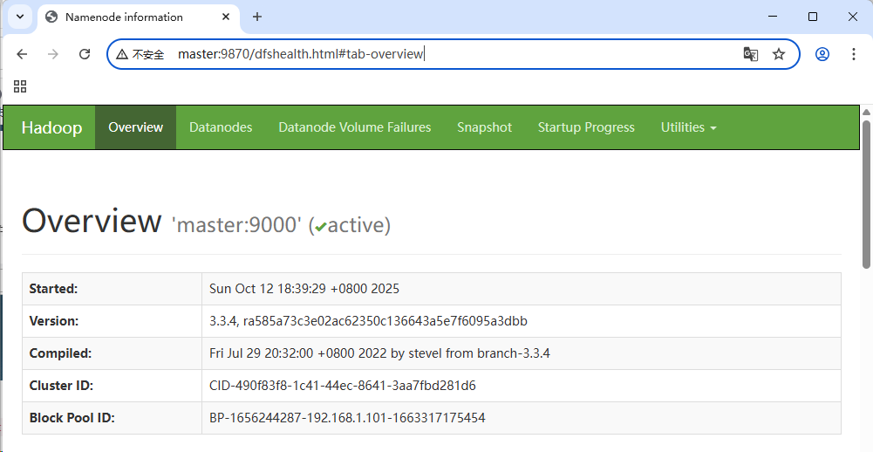
Task: Click the Cluster ID value CID-490f83f8
Action: point(343,386)
